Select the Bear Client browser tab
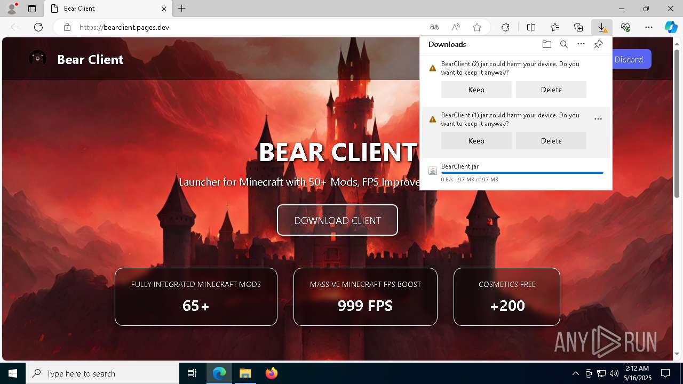Viewport: 683px width, 384px height. click(x=109, y=9)
